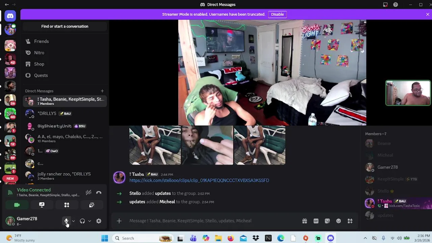This screenshot has width=432, height=243.
Task: Click the ! Tasha username in chat
Action: (x=137, y=174)
